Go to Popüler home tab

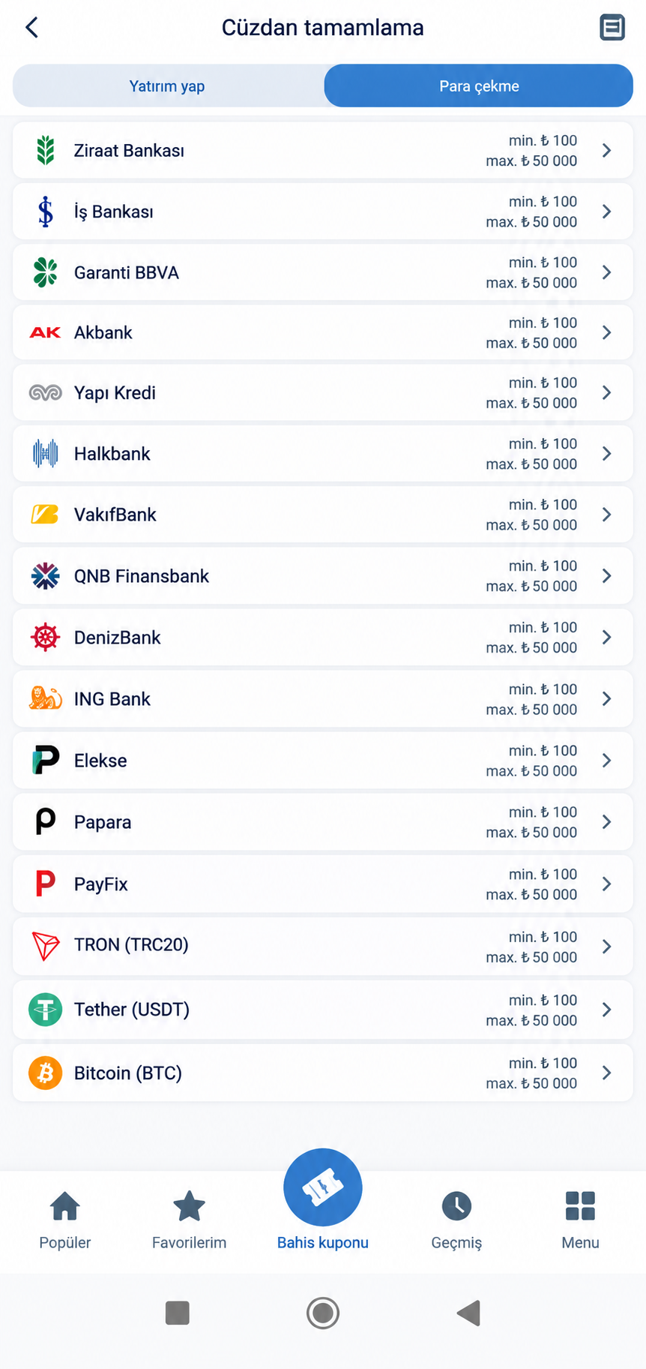65,1220
